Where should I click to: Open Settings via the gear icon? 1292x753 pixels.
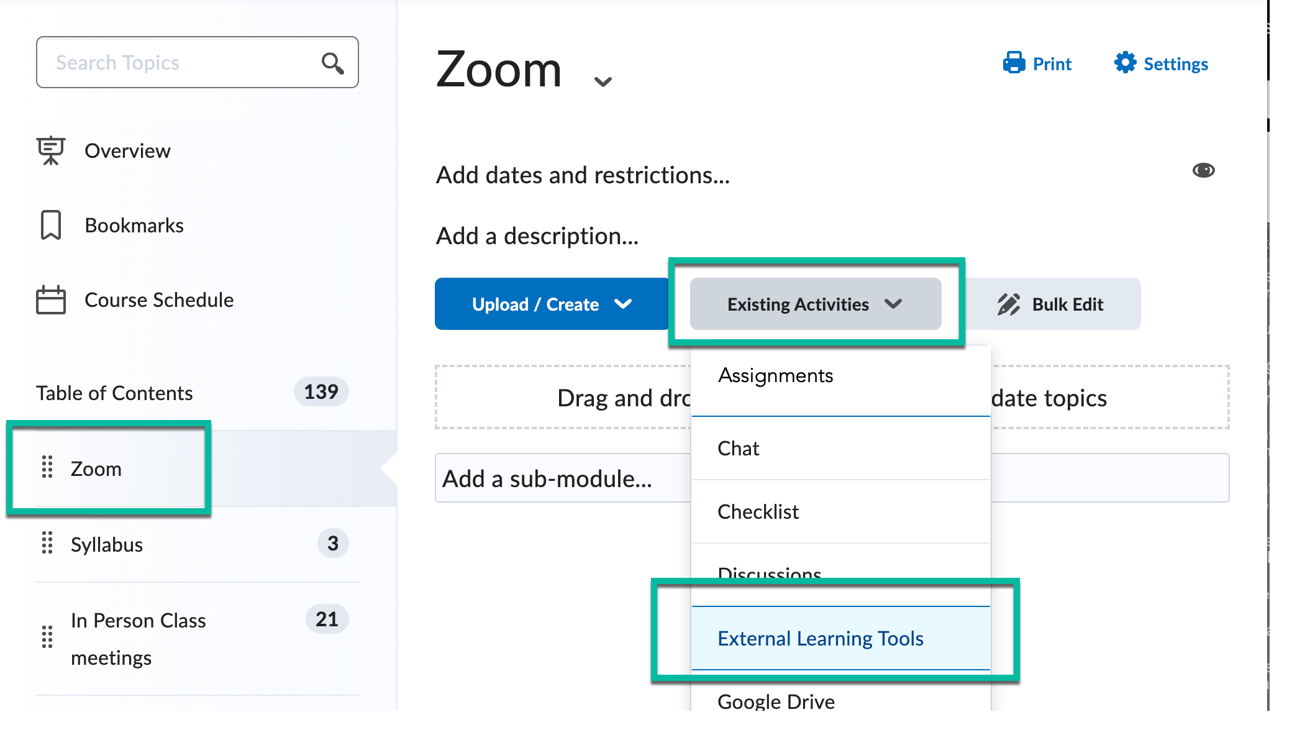(x=1124, y=63)
